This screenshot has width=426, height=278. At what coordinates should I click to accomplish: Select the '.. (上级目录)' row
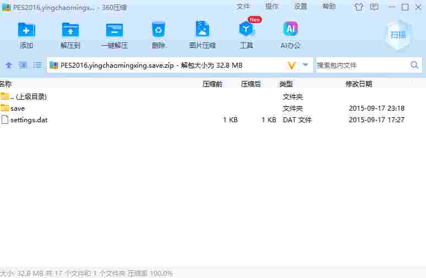coord(213,96)
